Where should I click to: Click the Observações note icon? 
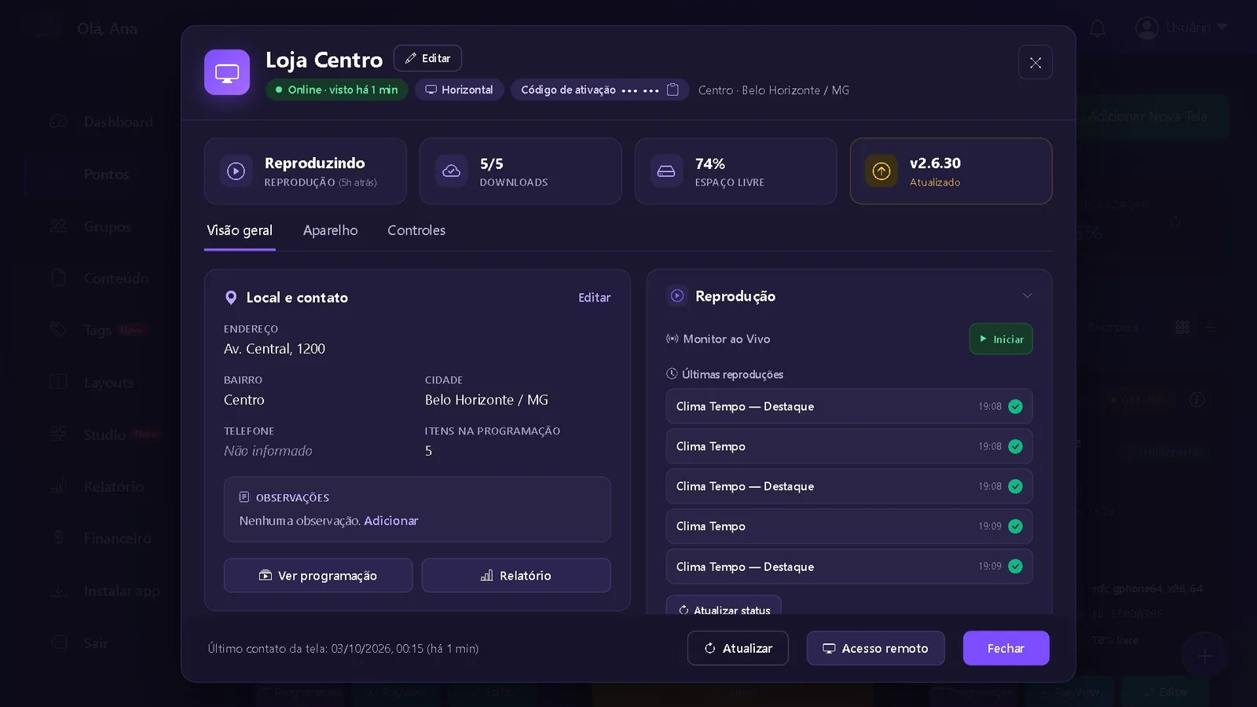(x=244, y=497)
